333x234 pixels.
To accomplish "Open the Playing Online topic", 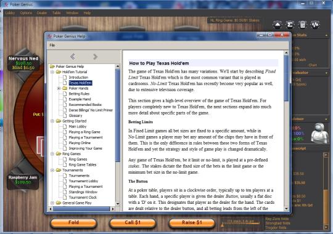I will pos(80,143).
